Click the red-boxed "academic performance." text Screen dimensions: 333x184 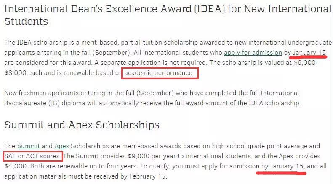pos(160,73)
